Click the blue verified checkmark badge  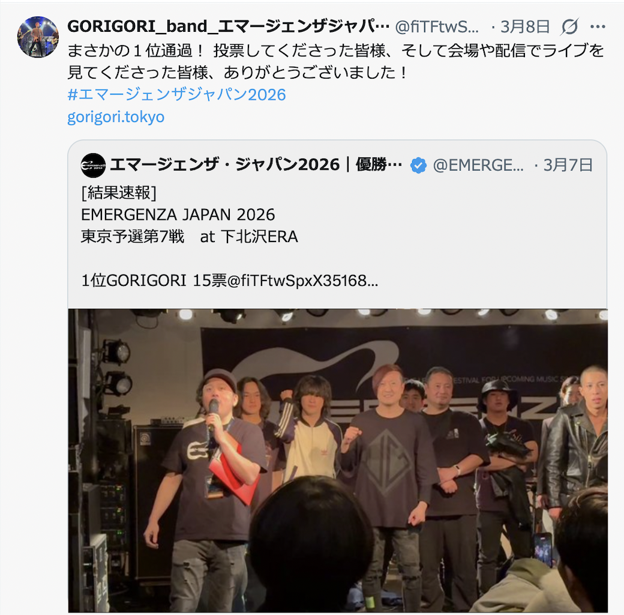[x=418, y=165]
